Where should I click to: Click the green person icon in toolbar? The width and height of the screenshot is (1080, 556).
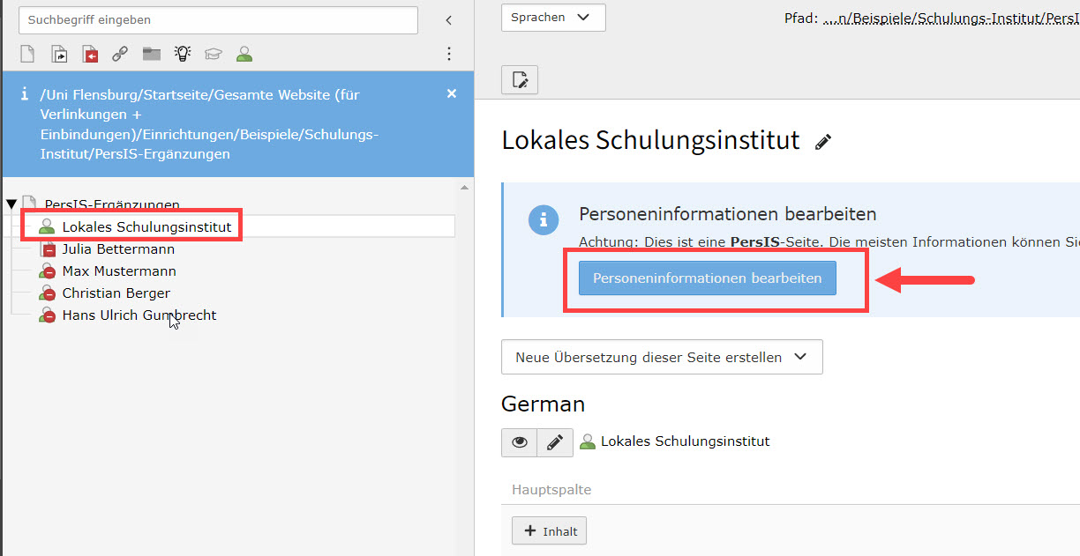[x=244, y=55]
